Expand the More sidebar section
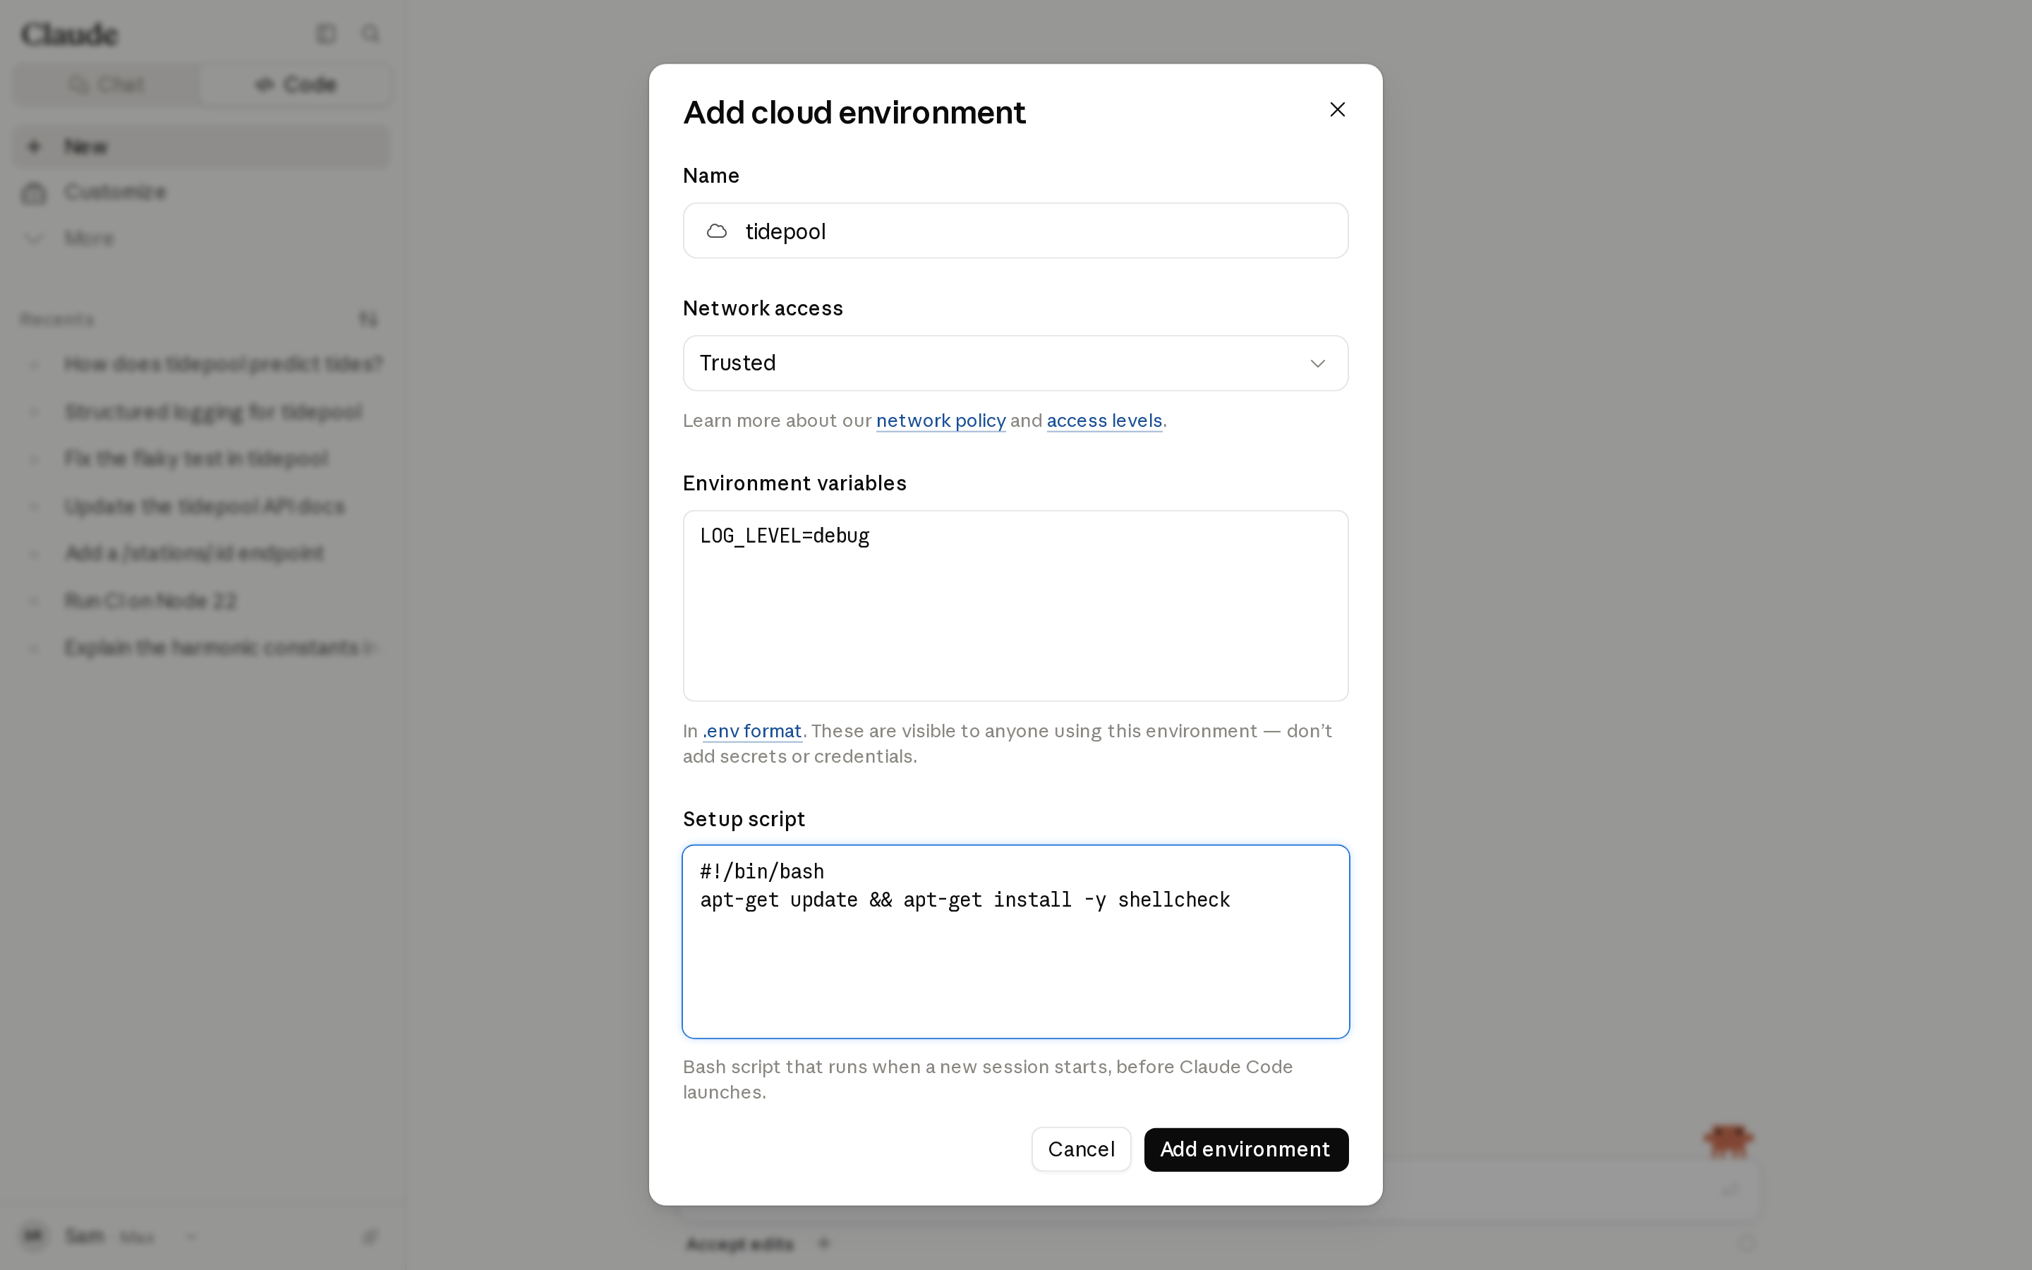The width and height of the screenshot is (2032, 1270). coord(202,238)
